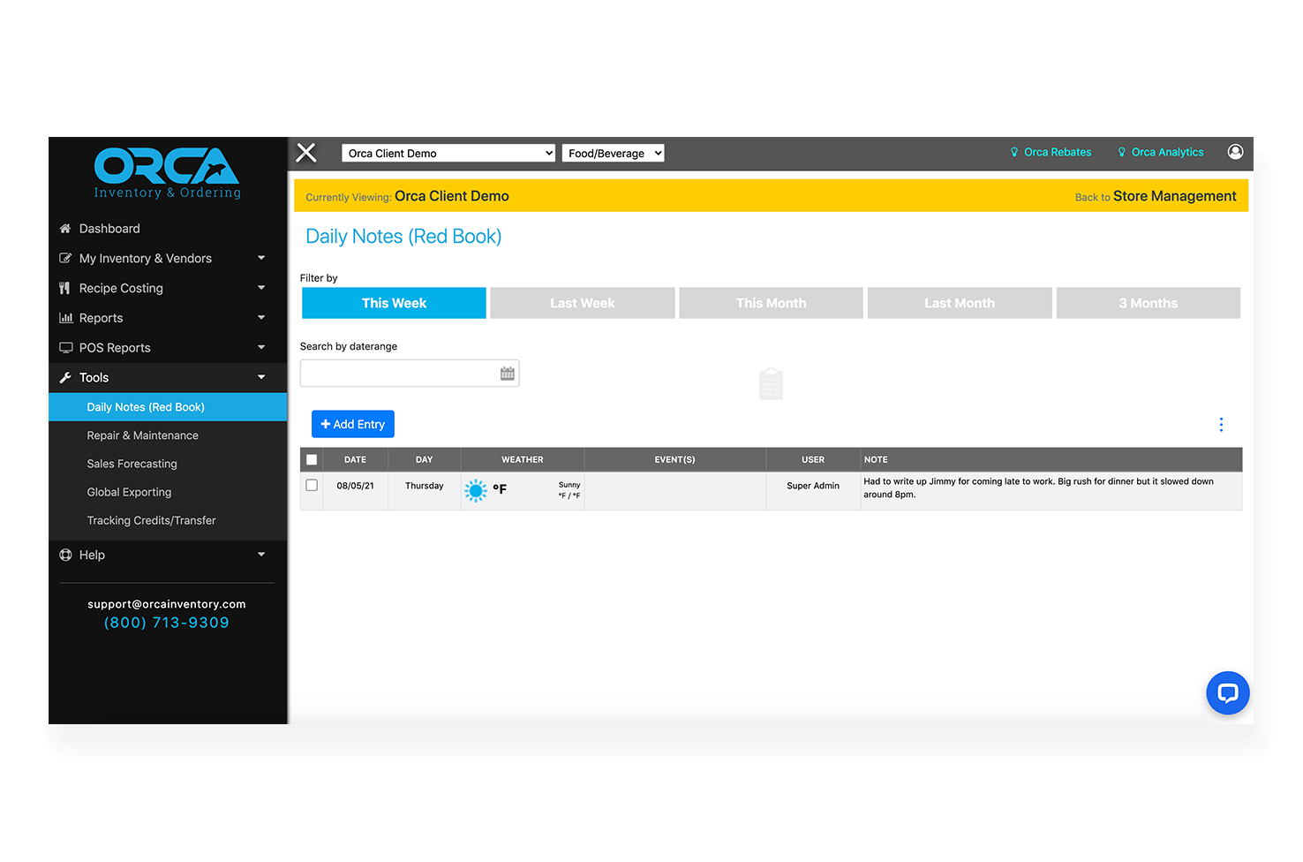Select the Last Week filter tab
This screenshot has width=1303, height=862.
[583, 303]
